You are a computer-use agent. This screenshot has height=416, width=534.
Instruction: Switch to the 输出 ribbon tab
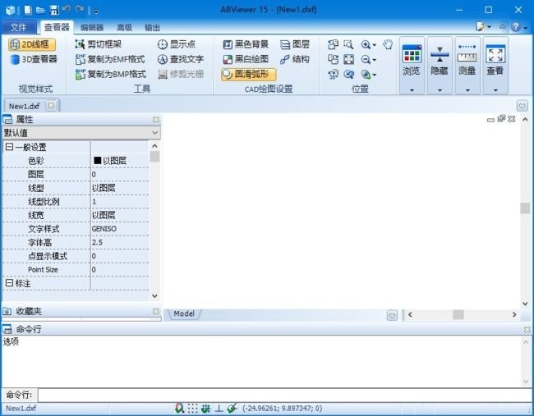[x=152, y=28]
